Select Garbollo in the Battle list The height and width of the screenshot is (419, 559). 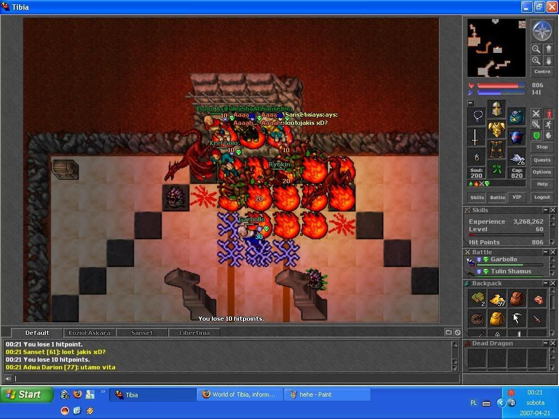(x=506, y=261)
